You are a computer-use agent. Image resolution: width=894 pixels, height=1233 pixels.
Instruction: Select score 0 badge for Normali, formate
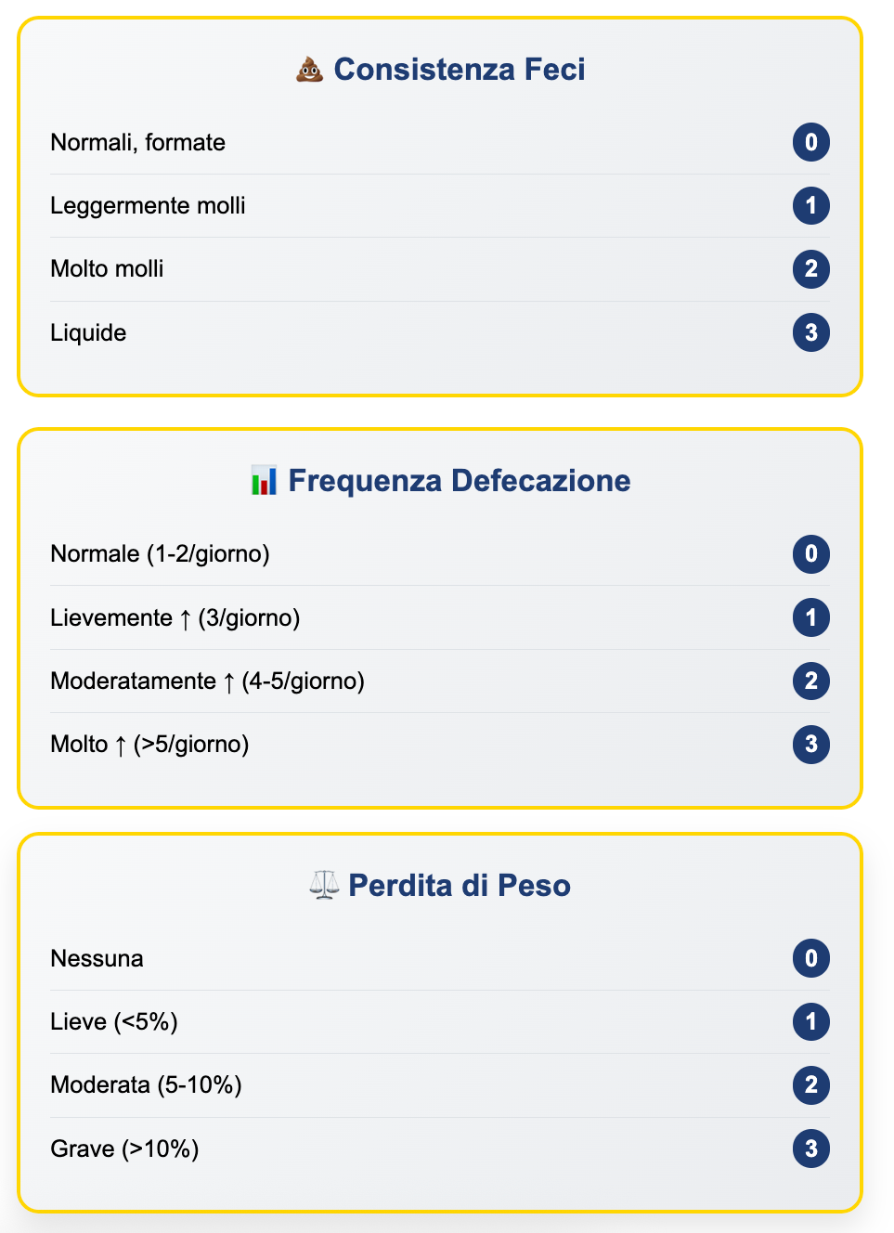tap(810, 142)
